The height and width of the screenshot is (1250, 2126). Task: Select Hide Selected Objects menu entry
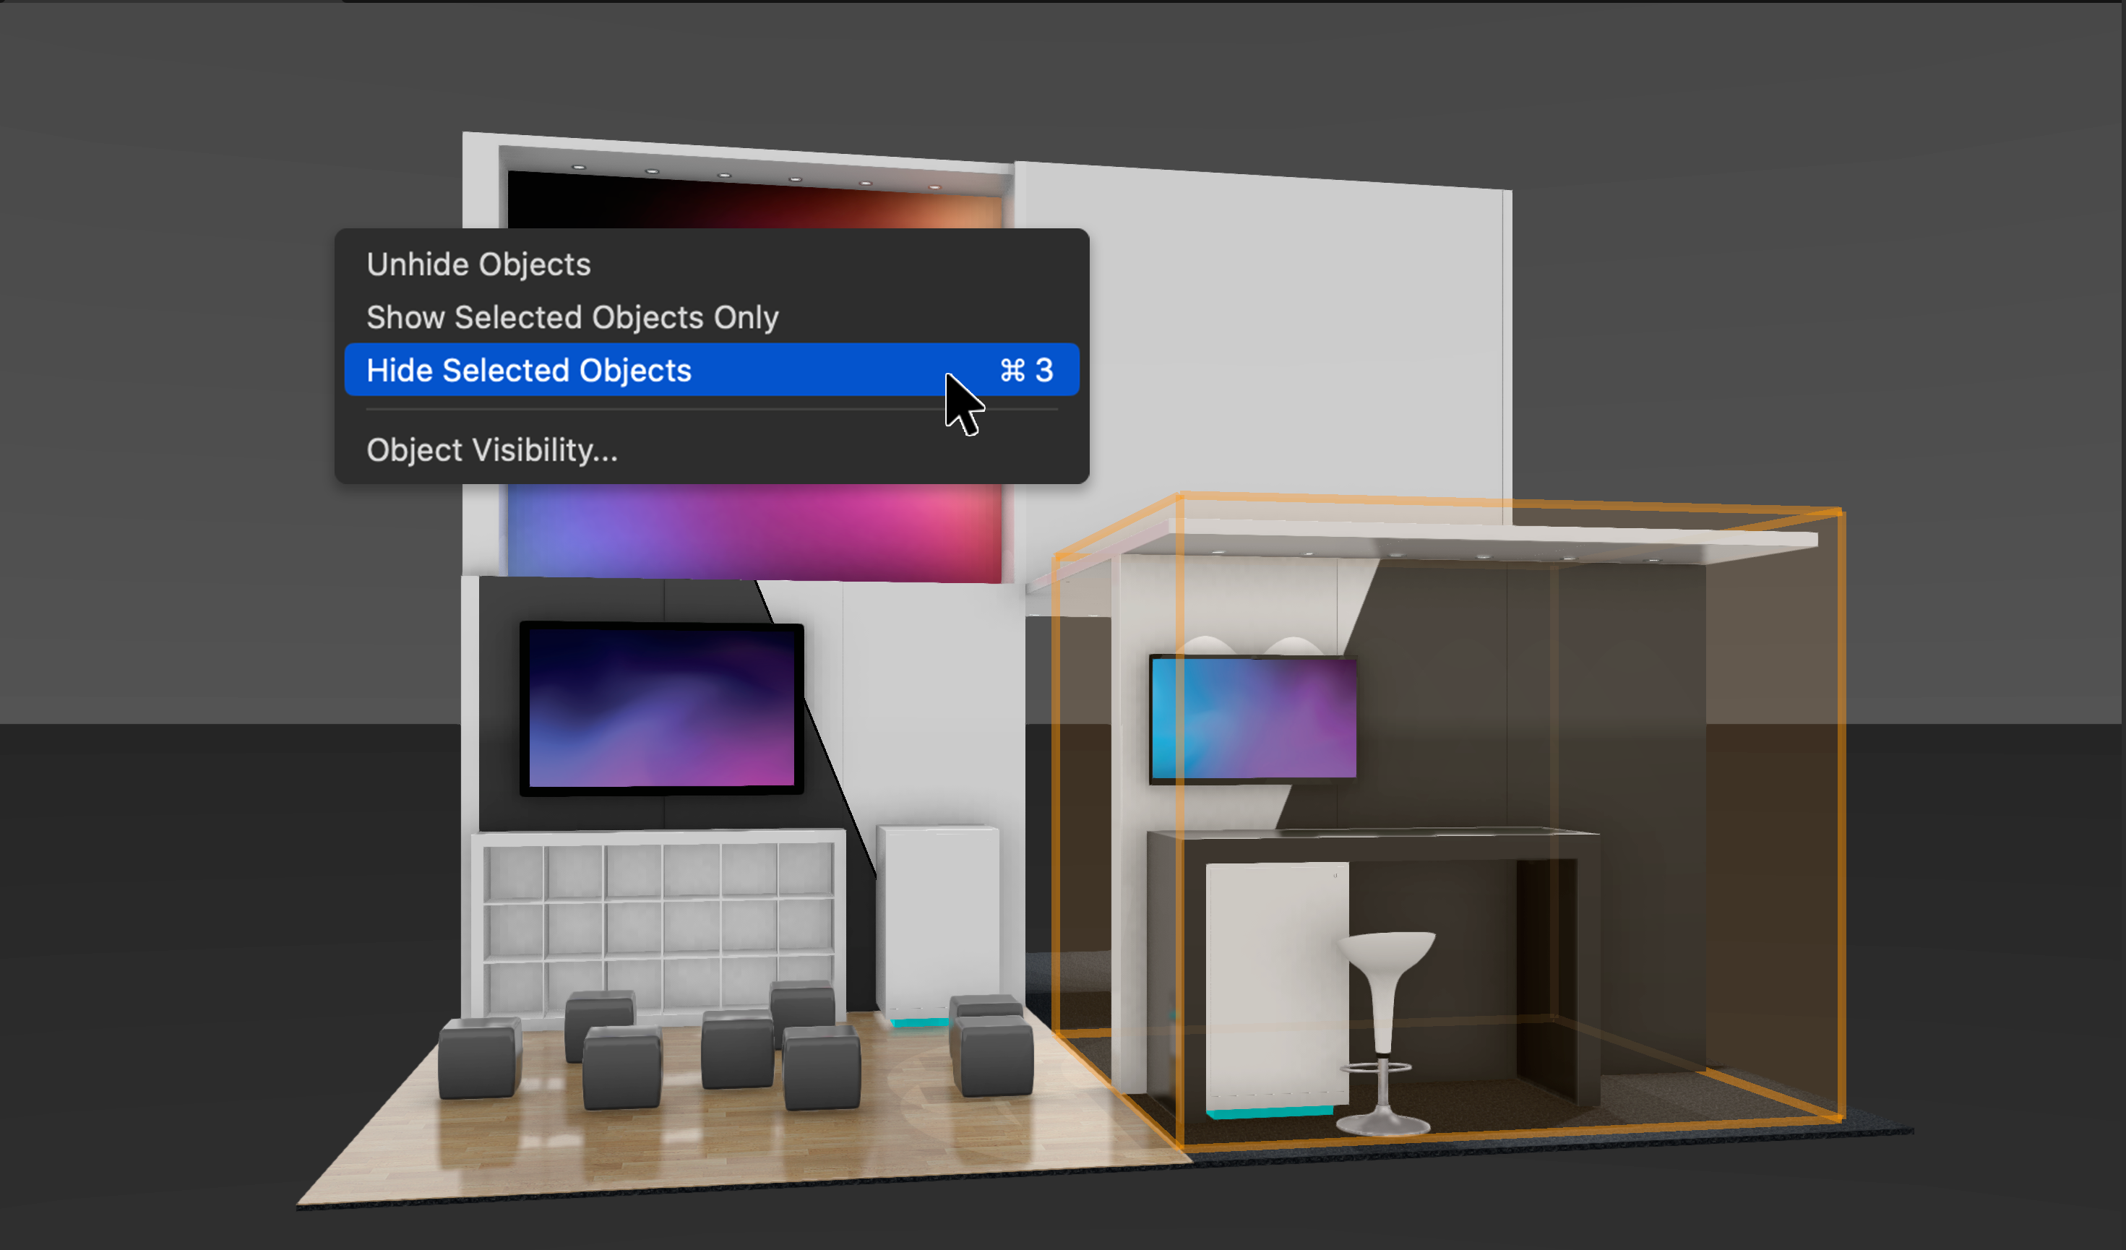529,371
